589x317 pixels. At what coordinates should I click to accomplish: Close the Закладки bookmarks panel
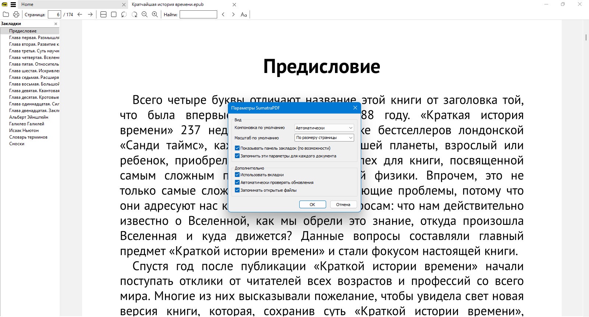pos(56,24)
